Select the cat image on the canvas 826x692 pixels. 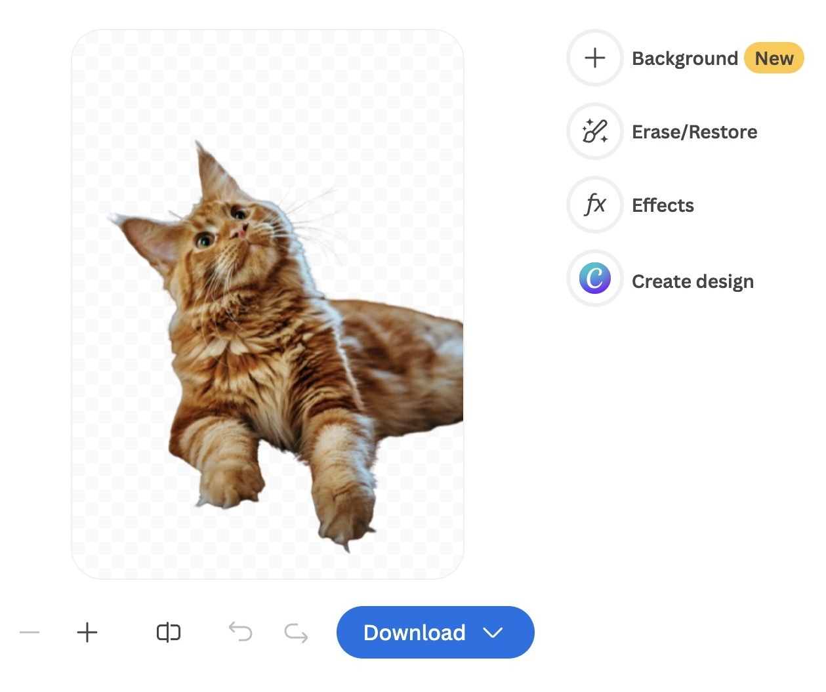(x=262, y=328)
